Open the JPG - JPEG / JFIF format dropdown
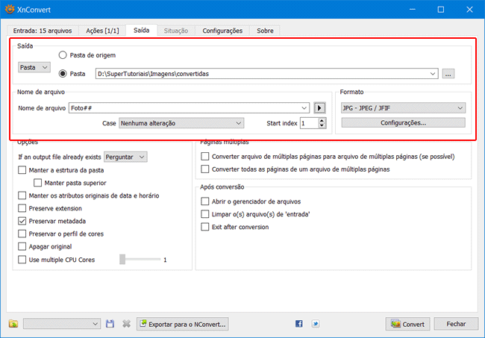The image size is (485, 338). tap(402, 107)
